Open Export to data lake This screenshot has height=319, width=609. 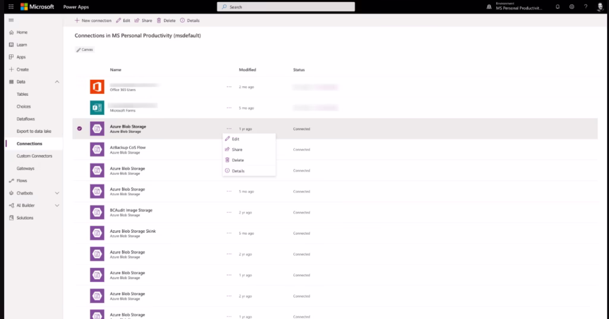(34, 132)
